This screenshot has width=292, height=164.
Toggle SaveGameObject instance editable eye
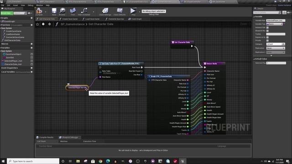click(x=31, y=54)
